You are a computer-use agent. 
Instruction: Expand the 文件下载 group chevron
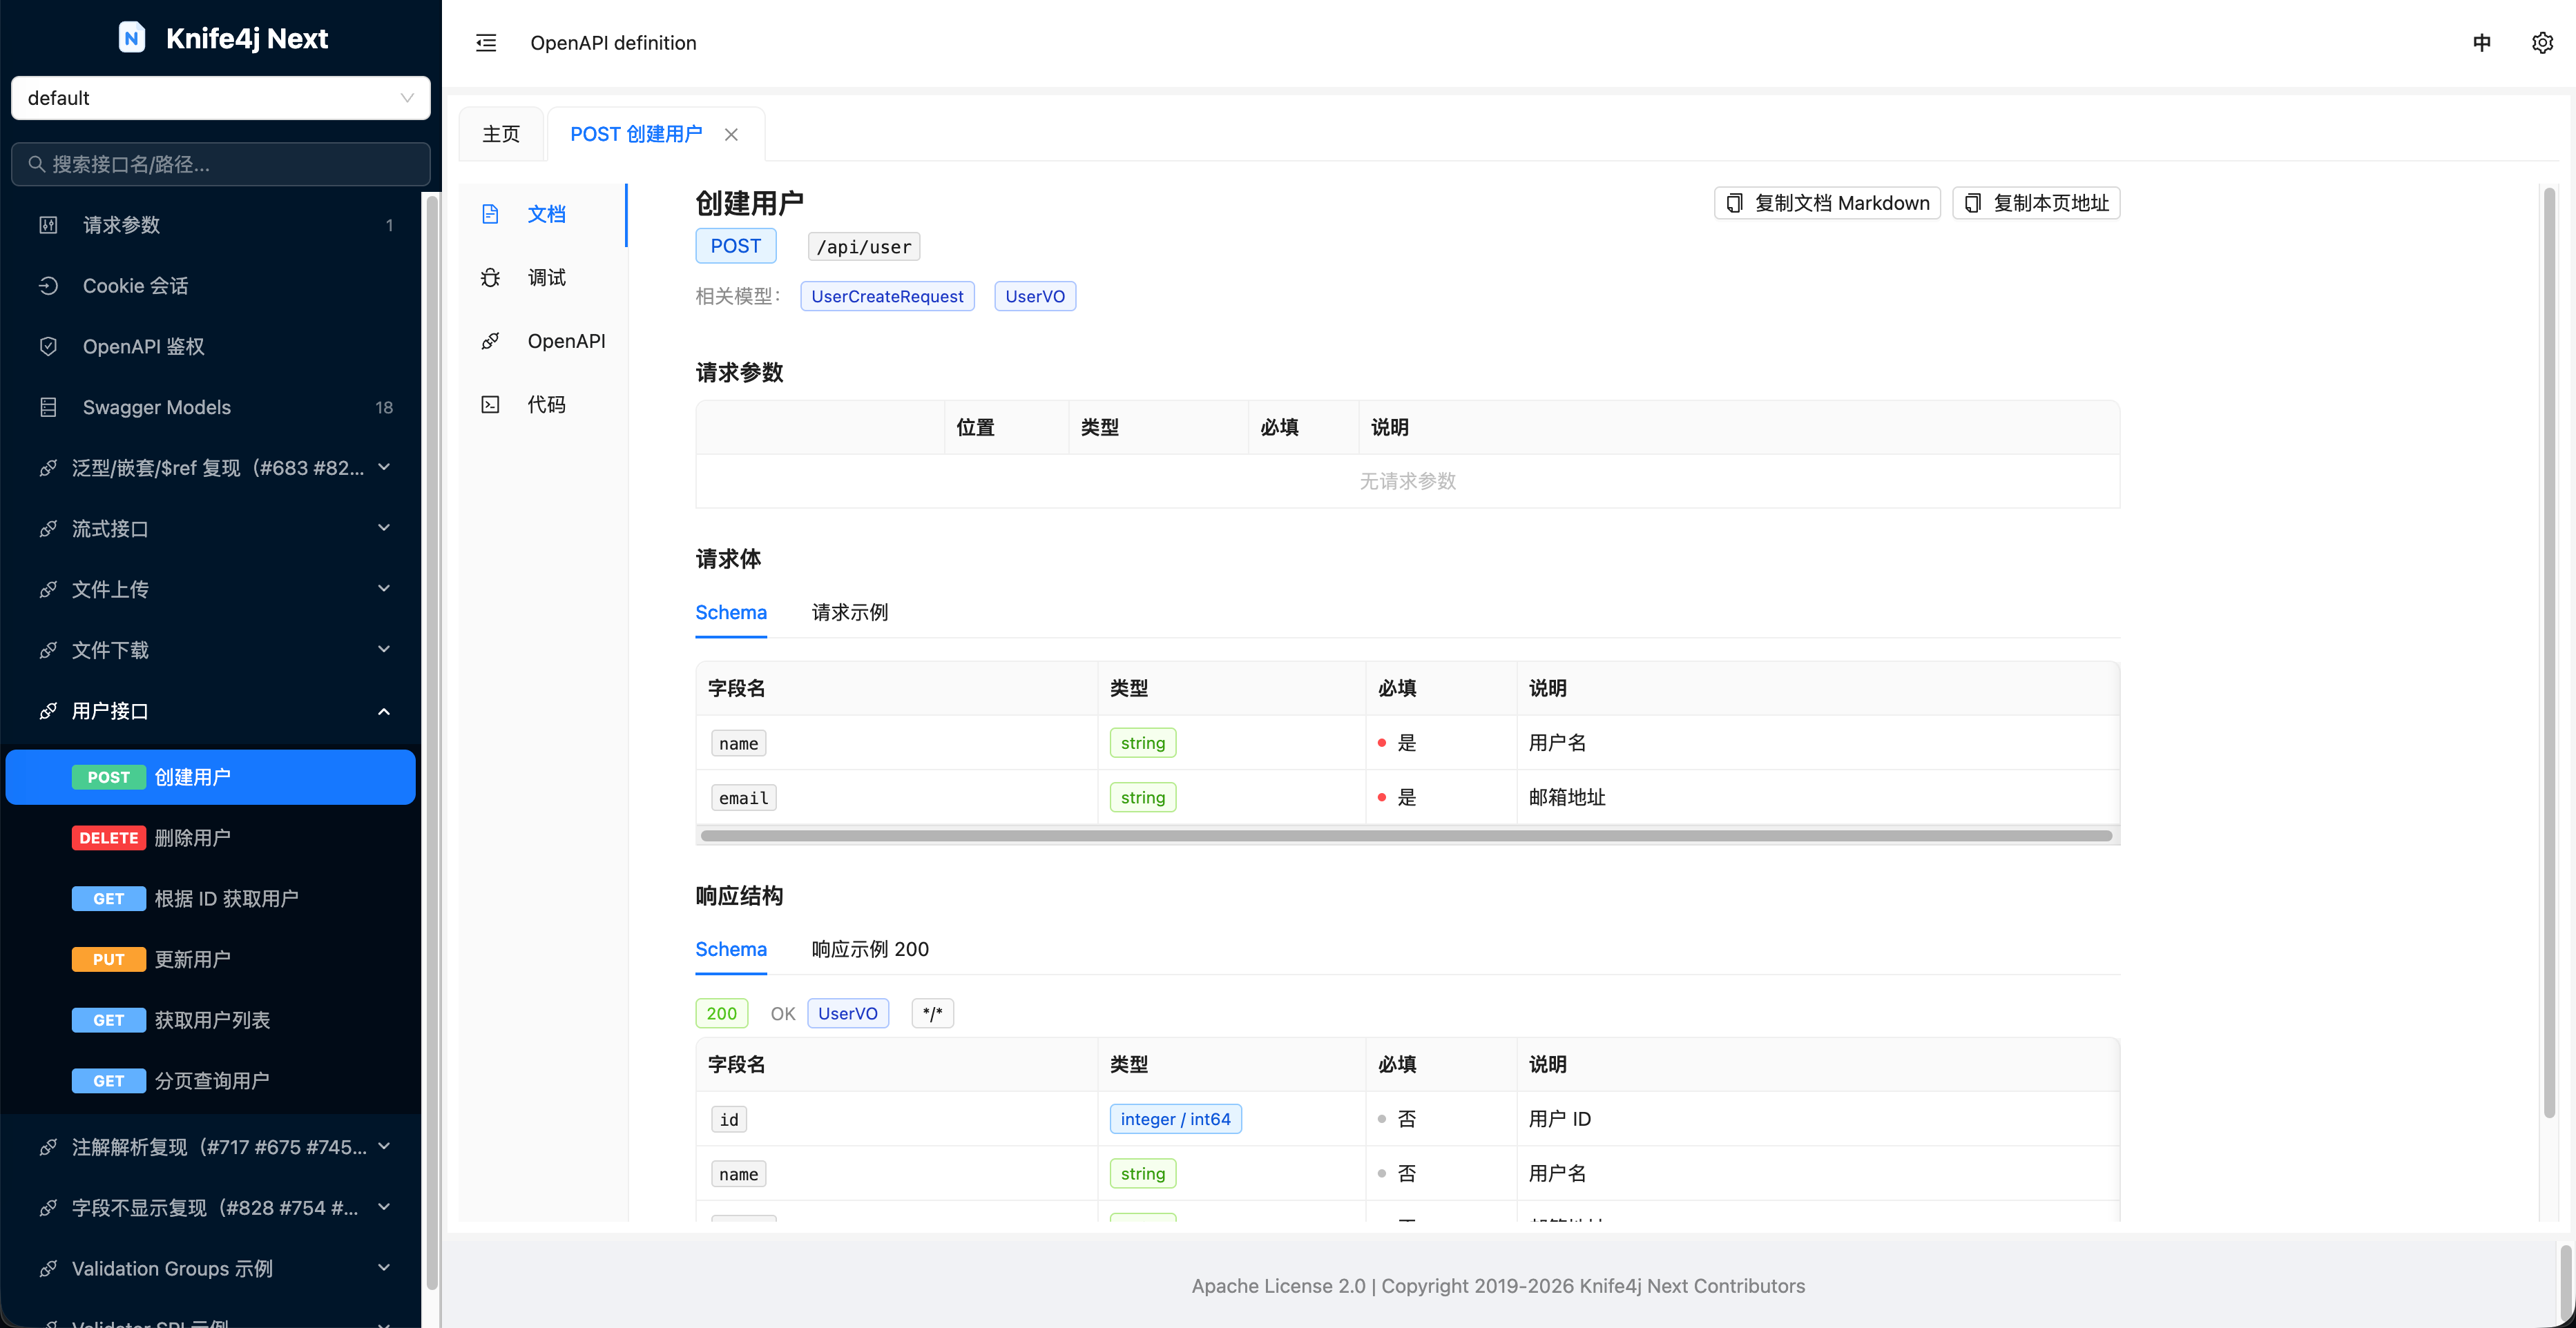tap(384, 650)
